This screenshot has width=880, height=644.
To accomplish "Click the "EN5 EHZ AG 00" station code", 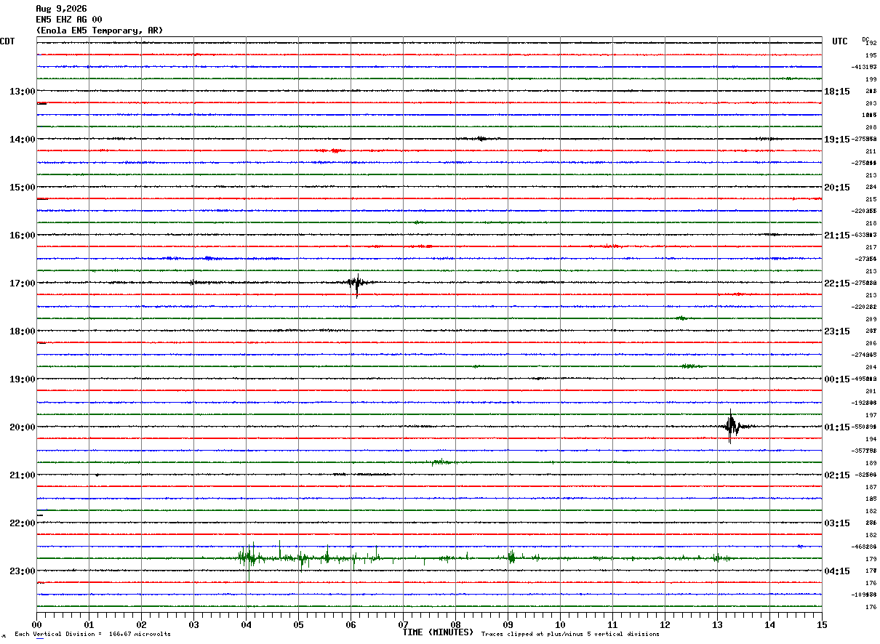I will [x=69, y=20].
